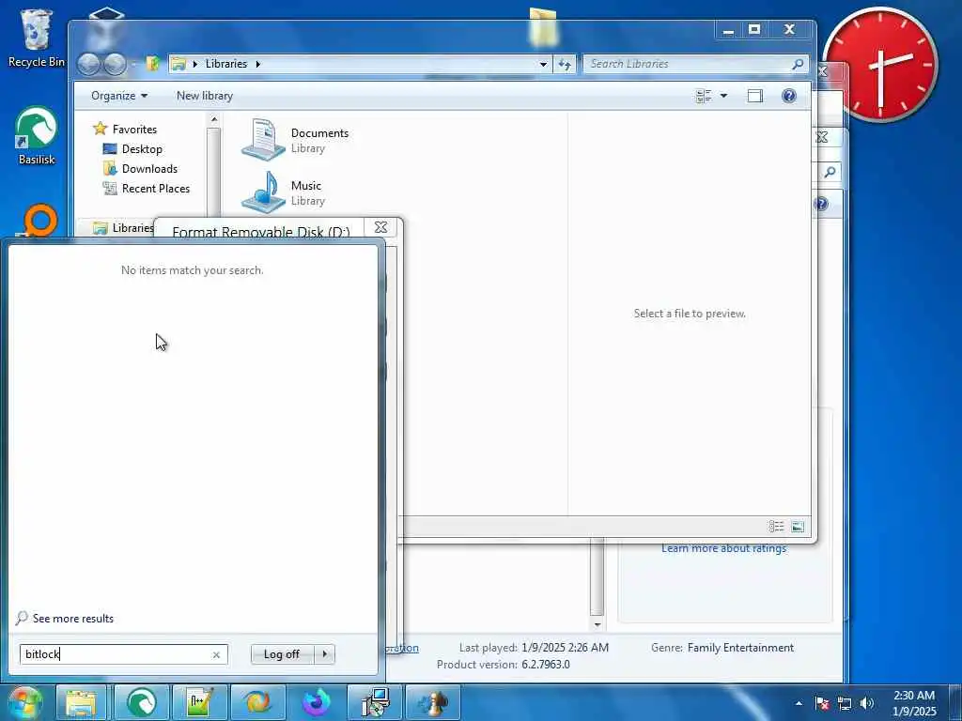This screenshot has width=962, height=721.
Task: Select Downloads under Favorites
Action: pos(141,169)
